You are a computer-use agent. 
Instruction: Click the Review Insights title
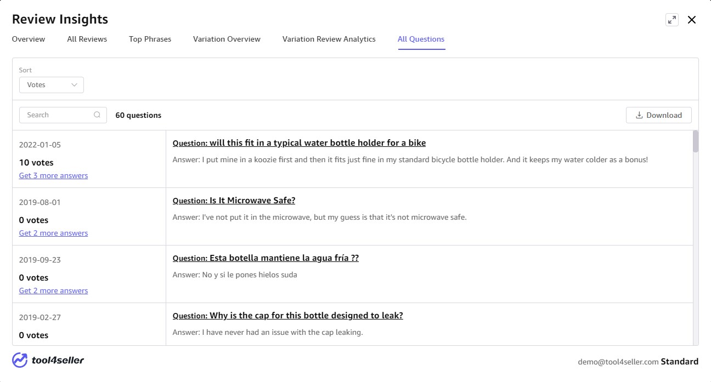point(60,19)
